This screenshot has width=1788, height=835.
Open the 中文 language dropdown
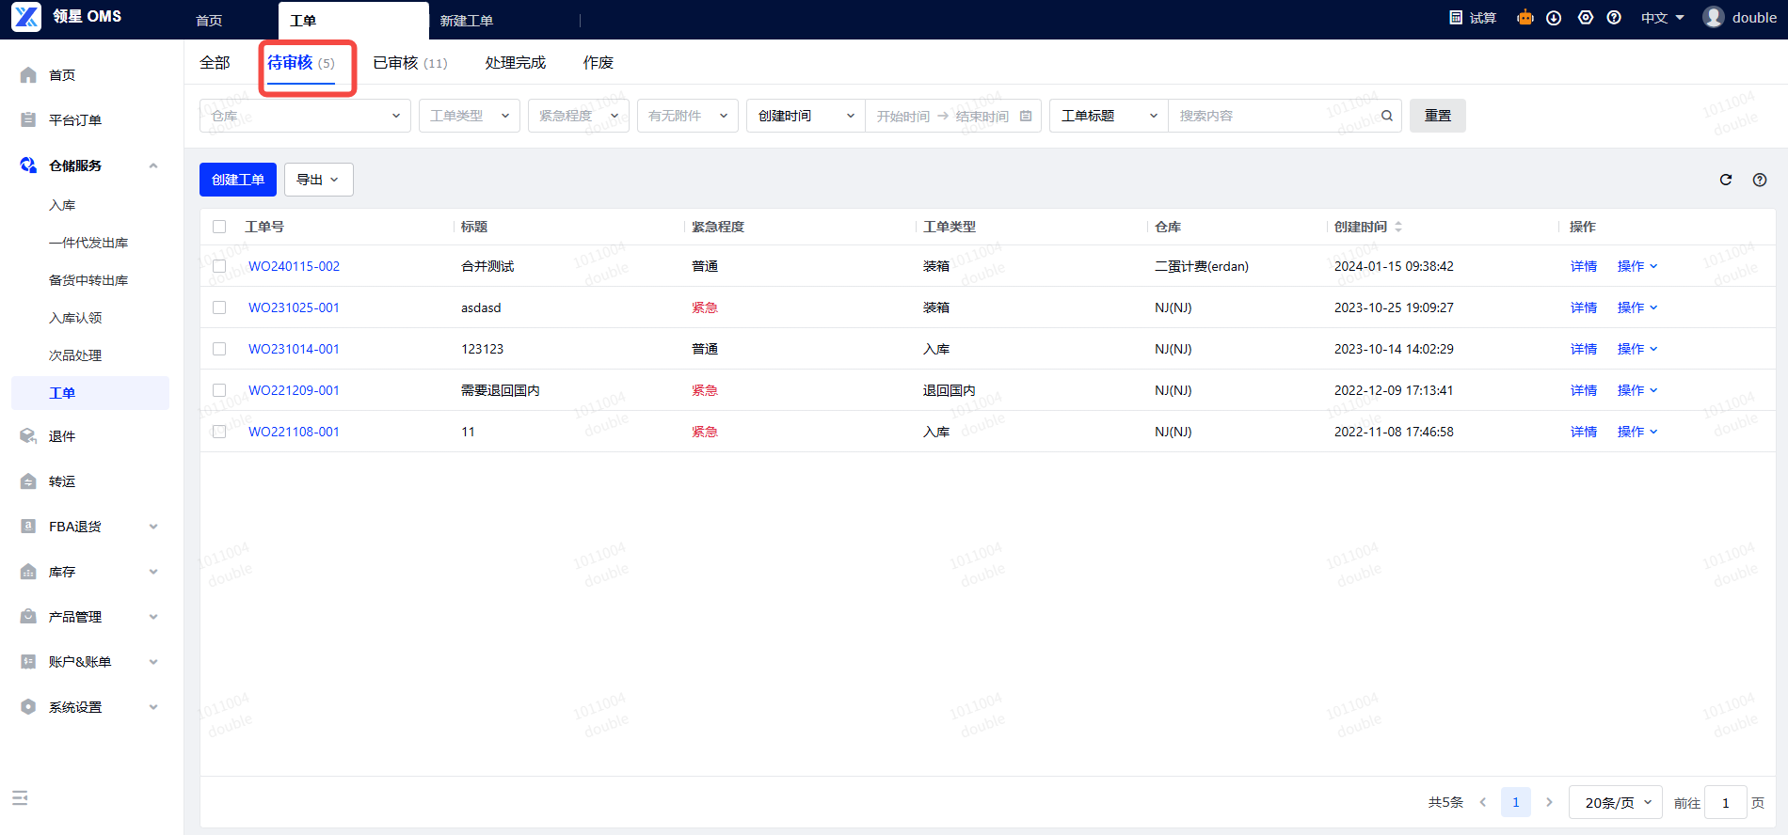(1663, 18)
